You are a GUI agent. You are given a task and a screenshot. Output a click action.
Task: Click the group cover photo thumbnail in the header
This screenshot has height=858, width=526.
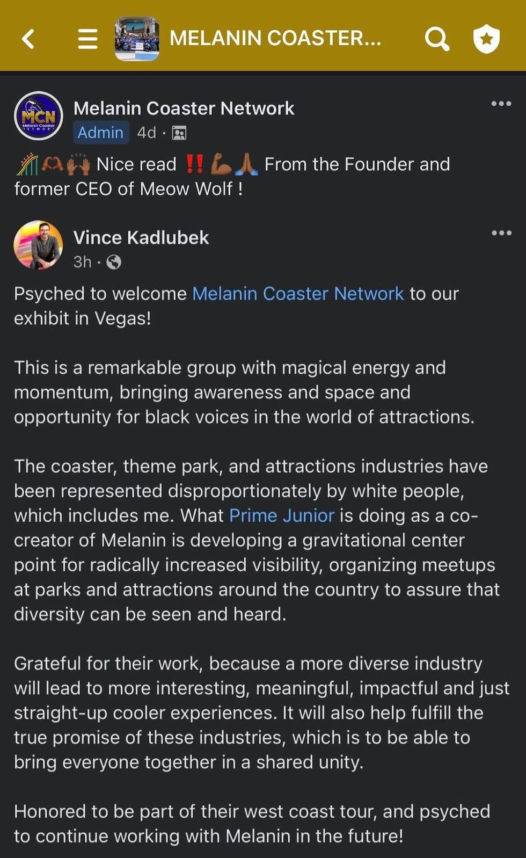(x=137, y=38)
